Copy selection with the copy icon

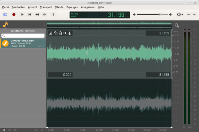[x=55, y=33]
